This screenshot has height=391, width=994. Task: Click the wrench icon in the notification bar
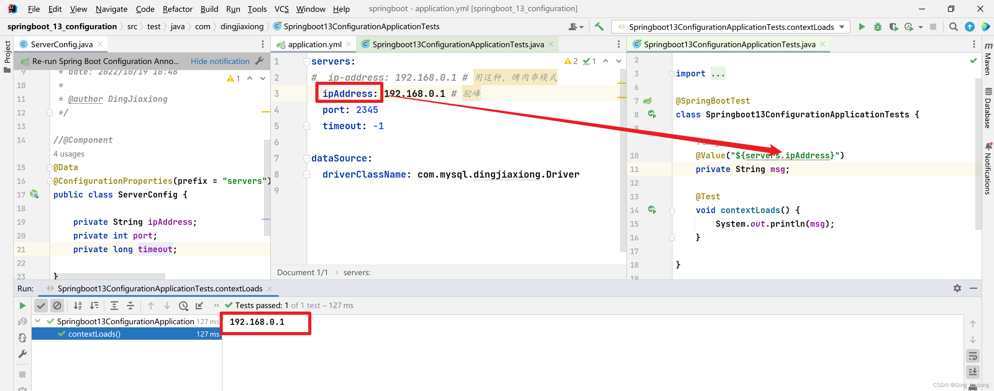pyautogui.click(x=259, y=61)
